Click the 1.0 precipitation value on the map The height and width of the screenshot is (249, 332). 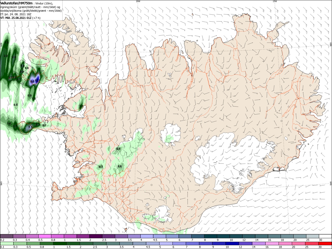coord(9,123)
